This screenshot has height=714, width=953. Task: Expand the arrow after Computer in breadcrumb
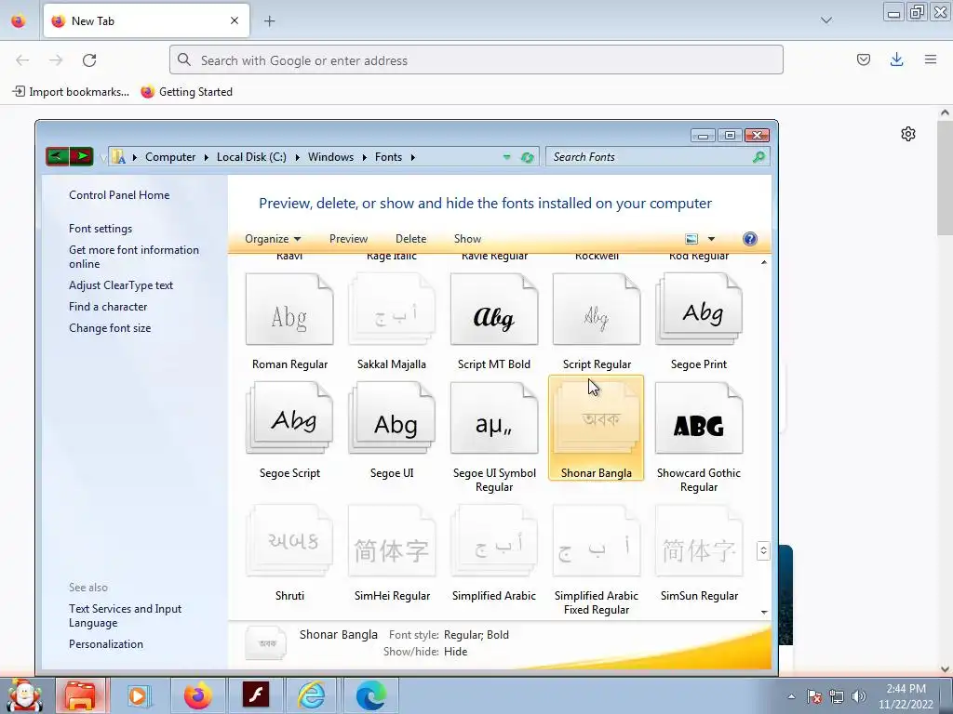[x=206, y=157]
